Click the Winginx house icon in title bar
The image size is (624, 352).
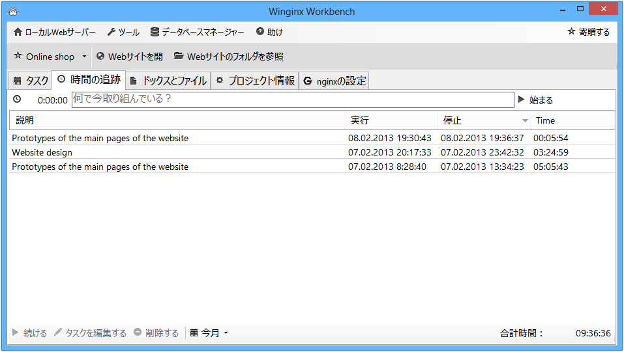point(13,11)
